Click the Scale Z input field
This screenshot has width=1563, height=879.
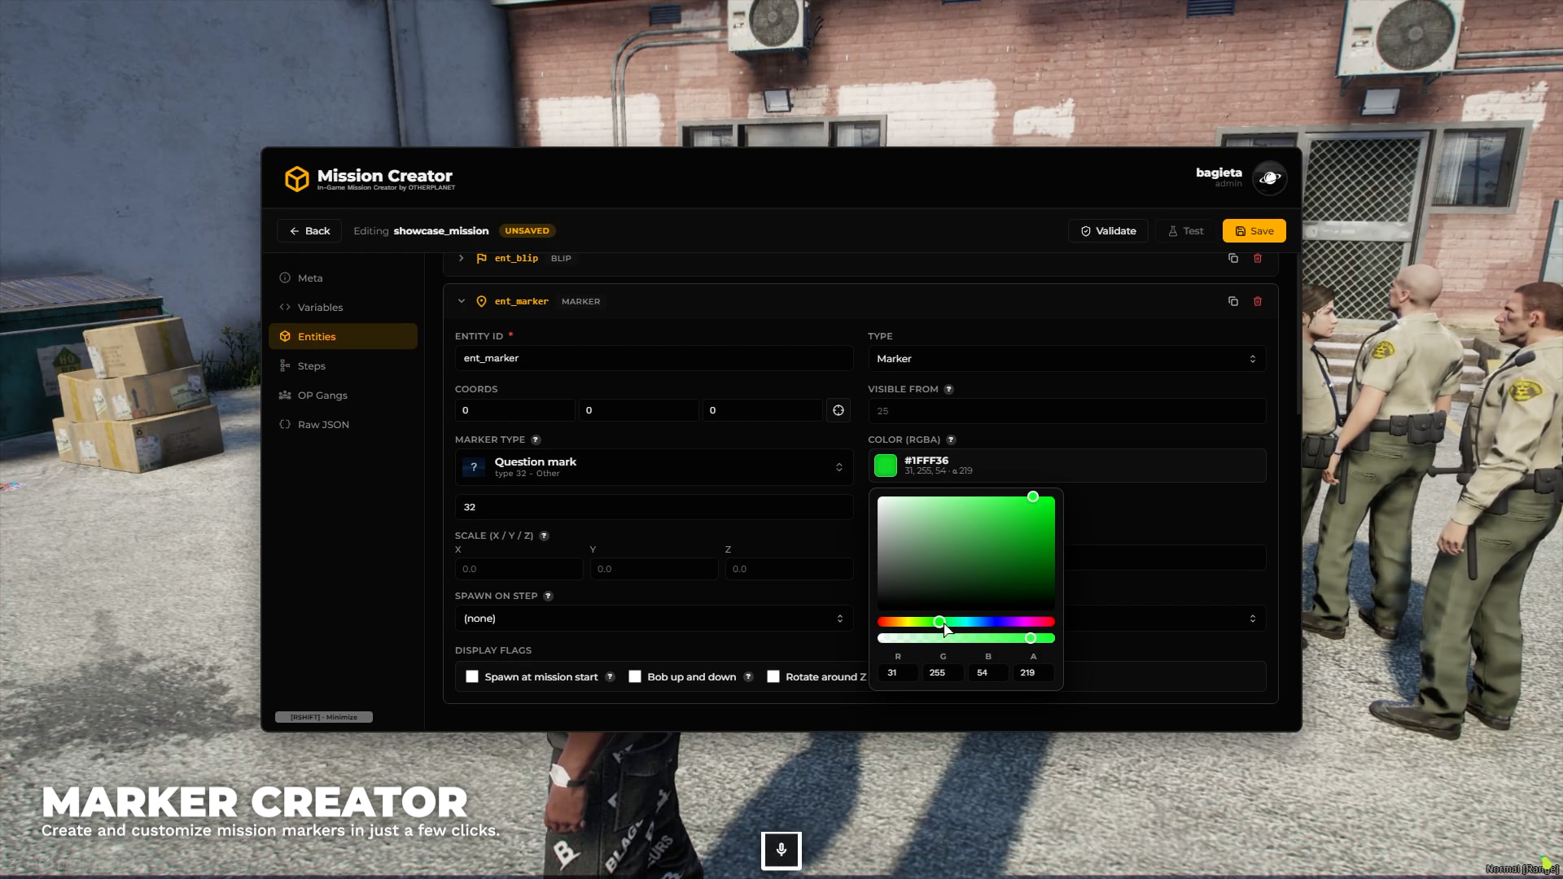coord(789,569)
